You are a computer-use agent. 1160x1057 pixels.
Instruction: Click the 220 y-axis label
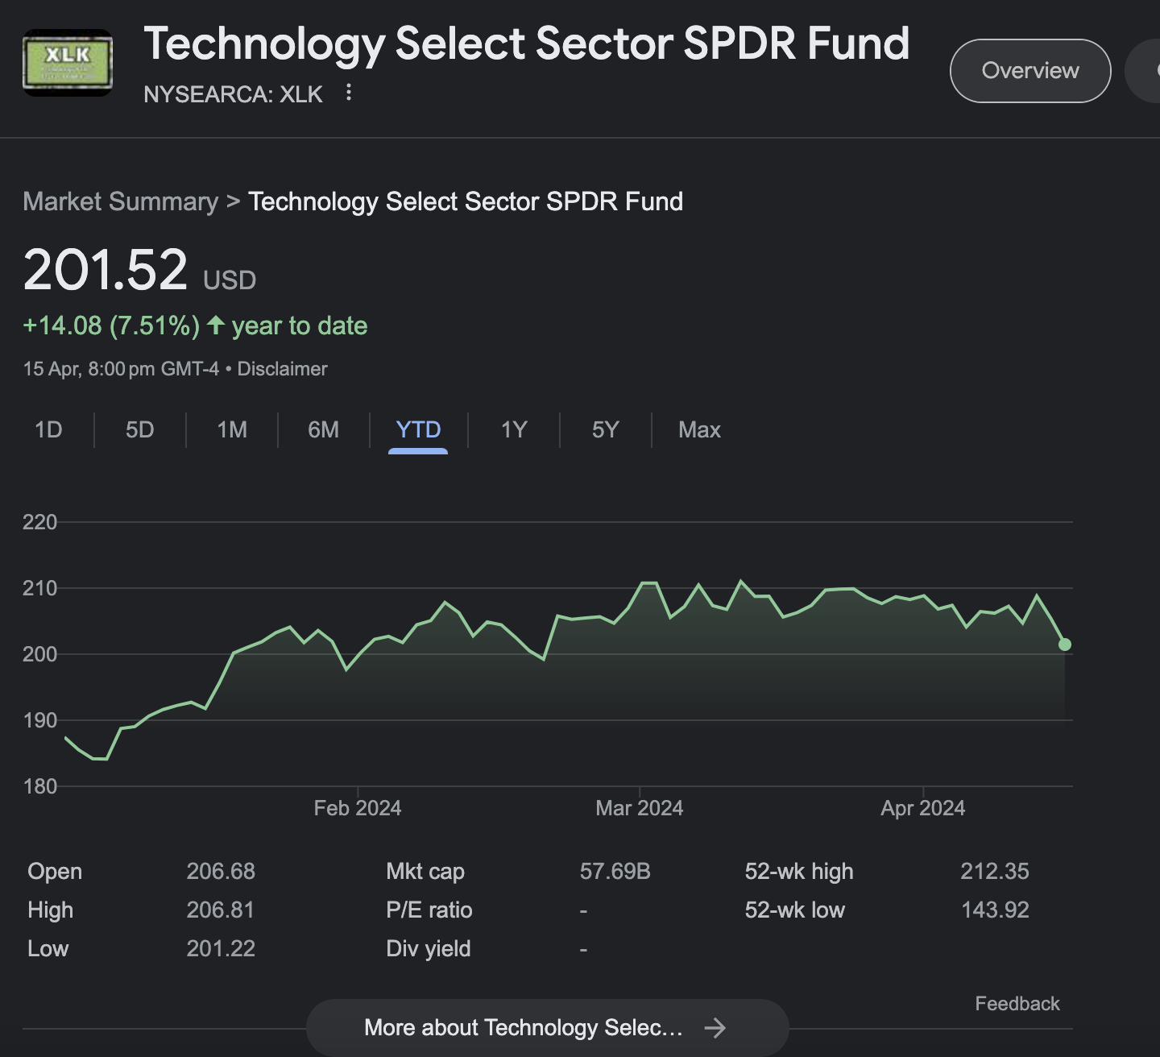pyautogui.click(x=40, y=522)
